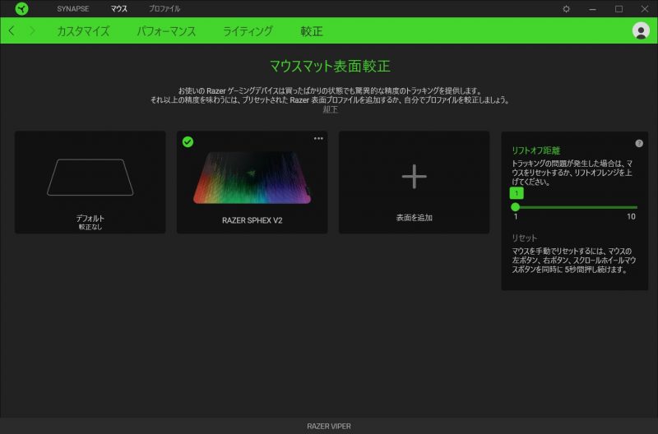Select the RAZER SPHEX V2 mat thumbnail

point(252,178)
